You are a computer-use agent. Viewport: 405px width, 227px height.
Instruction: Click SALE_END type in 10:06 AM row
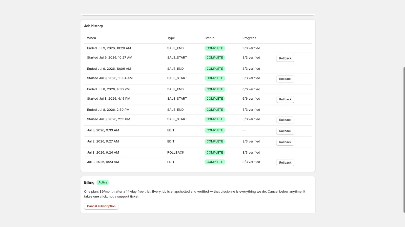[175, 69]
